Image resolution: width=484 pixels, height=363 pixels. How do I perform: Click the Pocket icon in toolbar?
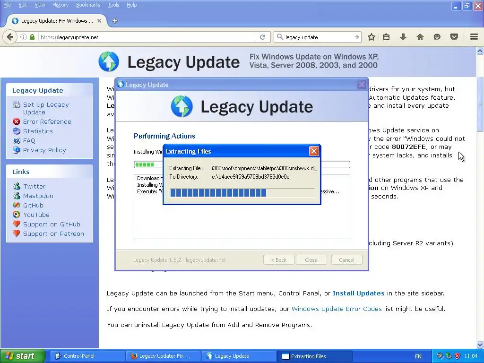click(454, 37)
